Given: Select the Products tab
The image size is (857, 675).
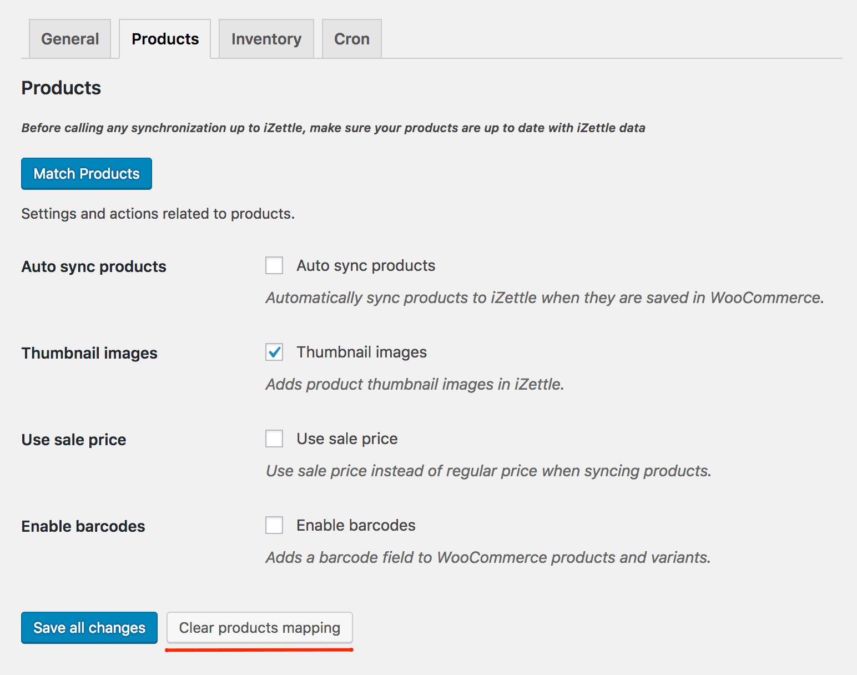Looking at the screenshot, I should (x=164, y=38).
